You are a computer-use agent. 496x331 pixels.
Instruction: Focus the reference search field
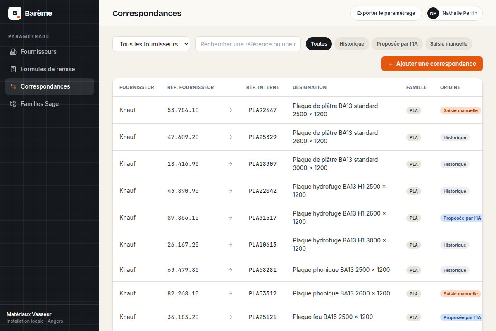(x=248, y=44)
